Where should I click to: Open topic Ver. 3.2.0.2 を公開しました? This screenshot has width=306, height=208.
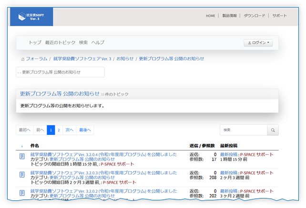103,191
